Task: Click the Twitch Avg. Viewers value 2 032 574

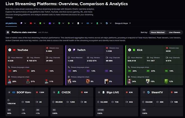Action: point(92,61)
